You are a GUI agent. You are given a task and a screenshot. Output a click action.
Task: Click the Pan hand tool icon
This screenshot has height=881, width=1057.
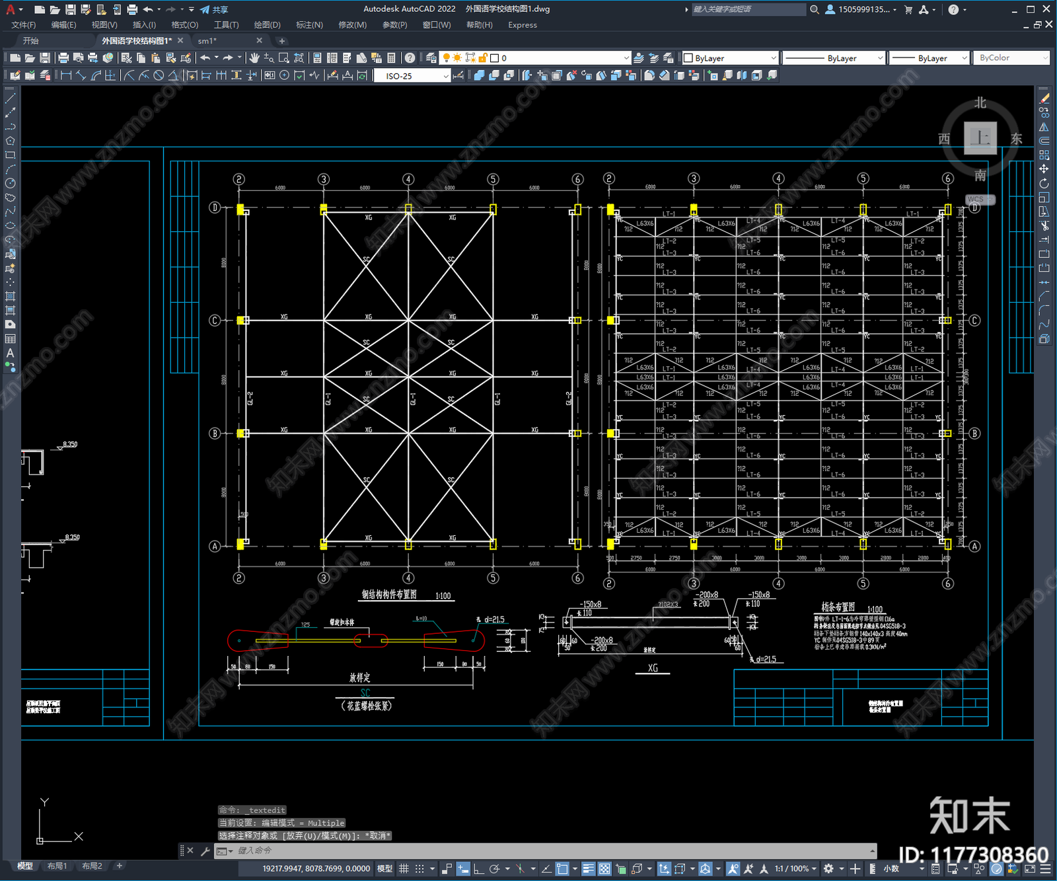[254, 58]
